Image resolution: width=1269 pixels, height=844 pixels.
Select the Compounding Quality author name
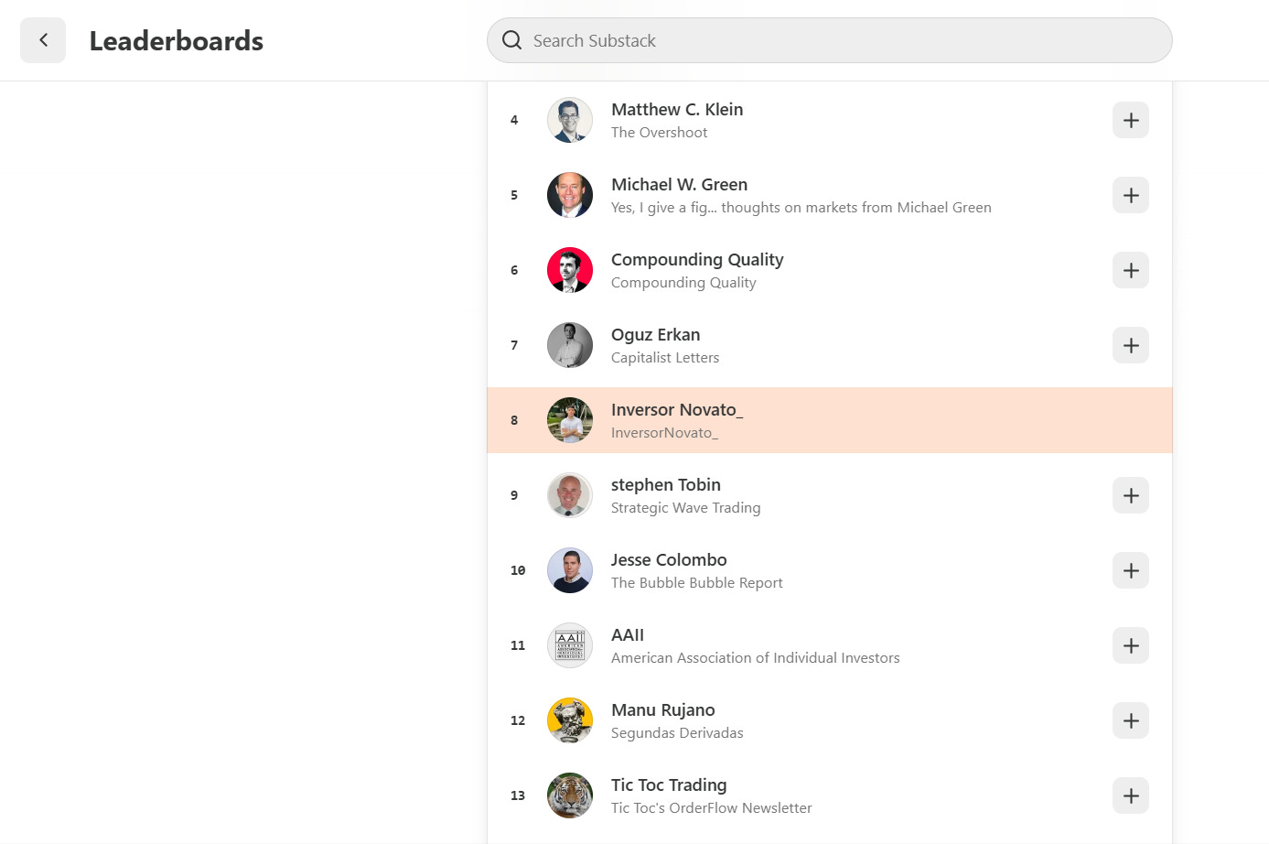(x=697, y=260)
